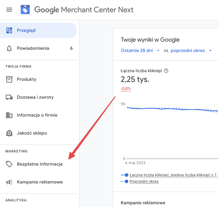
Task: Open Dostawa i zwroty page
Action: [38, 97]
